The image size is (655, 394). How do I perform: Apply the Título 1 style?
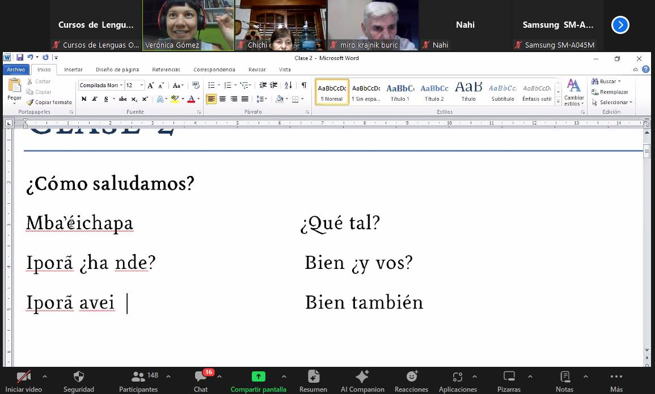click(x=400, y=92)
